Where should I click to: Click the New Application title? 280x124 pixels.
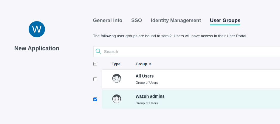[37, 48]
